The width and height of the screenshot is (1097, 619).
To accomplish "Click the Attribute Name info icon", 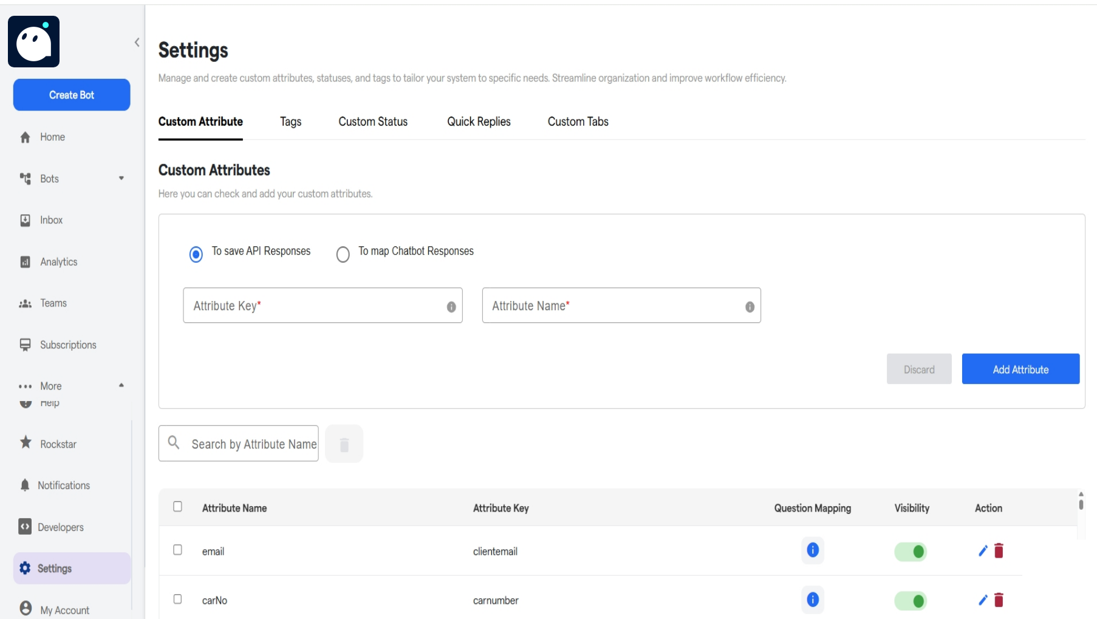I will pos(750,307).
